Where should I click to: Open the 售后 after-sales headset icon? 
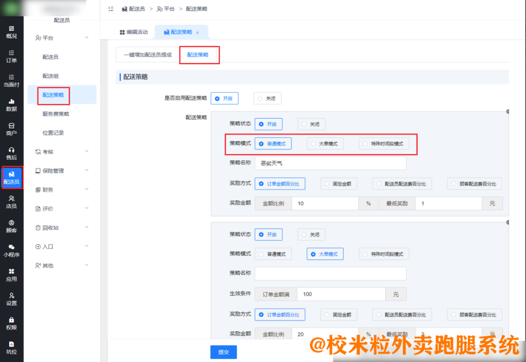point(11,153)
